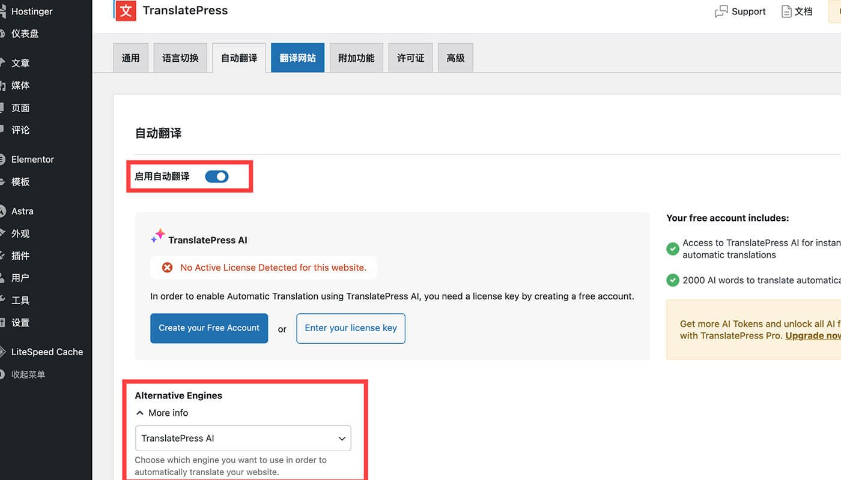Click the 文档 documentation page icon
841x480 pixels.
pos(786,11)
